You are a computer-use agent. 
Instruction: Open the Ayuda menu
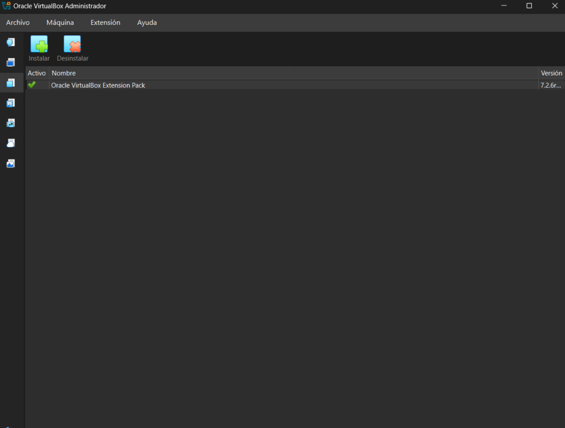147,23
